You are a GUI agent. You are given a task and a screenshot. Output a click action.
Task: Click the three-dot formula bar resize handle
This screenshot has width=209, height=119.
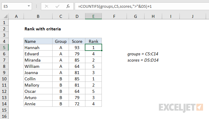point(36,6)
